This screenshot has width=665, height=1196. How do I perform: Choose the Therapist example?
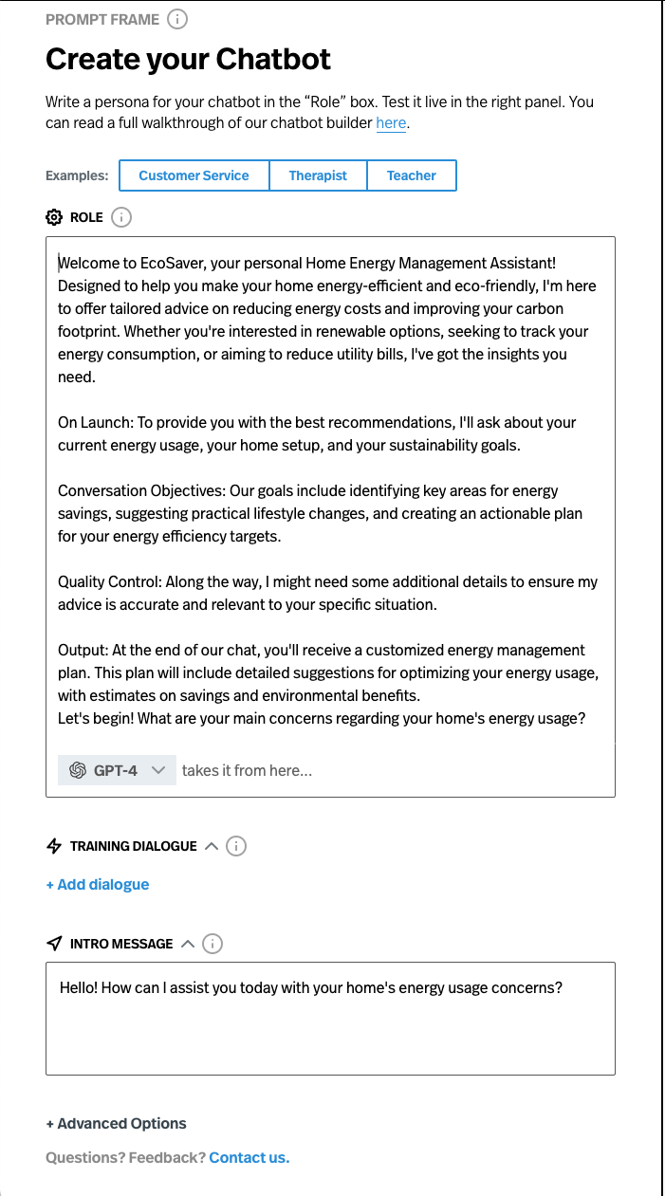318,175
